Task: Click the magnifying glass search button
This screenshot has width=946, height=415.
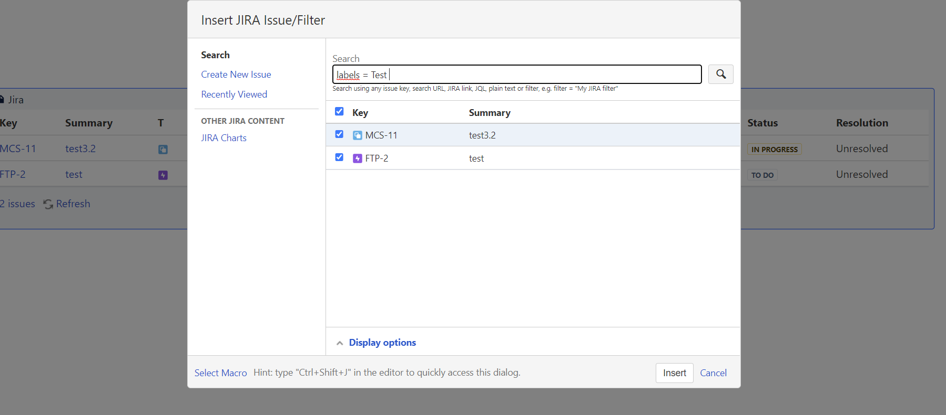Action: point(720,74)
